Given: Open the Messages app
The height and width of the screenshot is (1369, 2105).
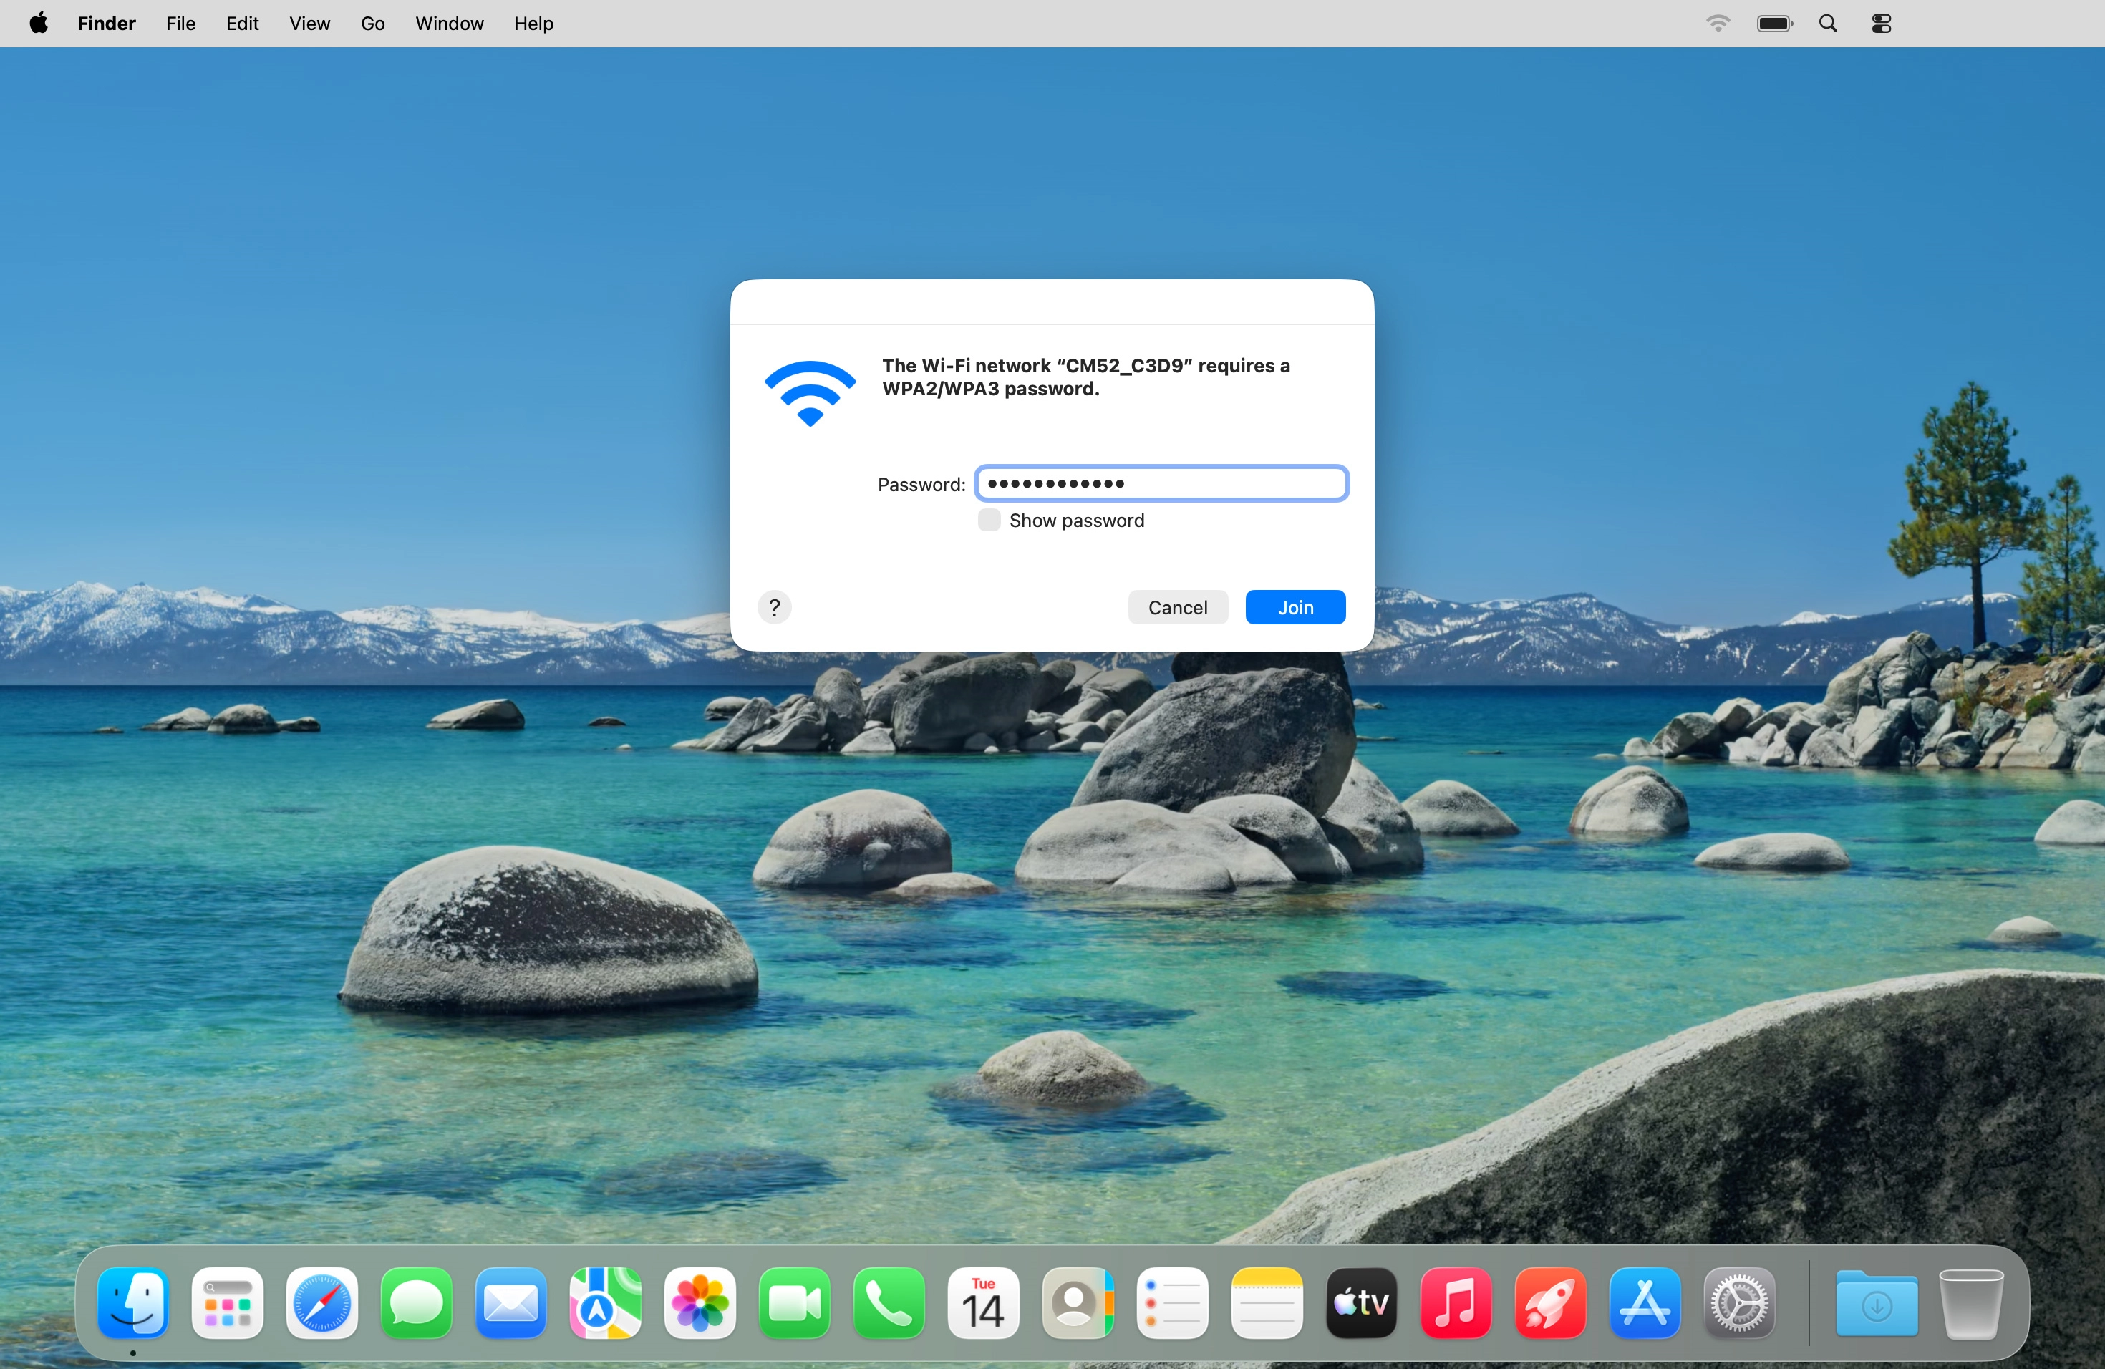Looking at the screenshot, I should click(416, 1304).
